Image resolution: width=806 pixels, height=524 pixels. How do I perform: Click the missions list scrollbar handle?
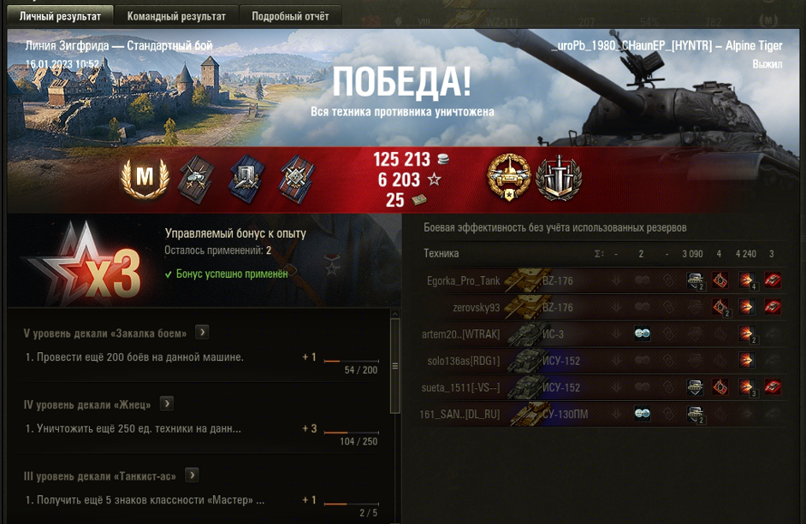(x=395, y=366)
